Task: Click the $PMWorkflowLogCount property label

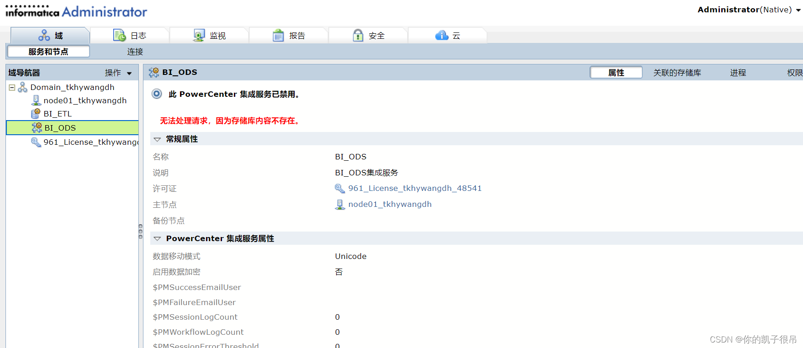Action: pyautogui.click(x=198, y=332)
